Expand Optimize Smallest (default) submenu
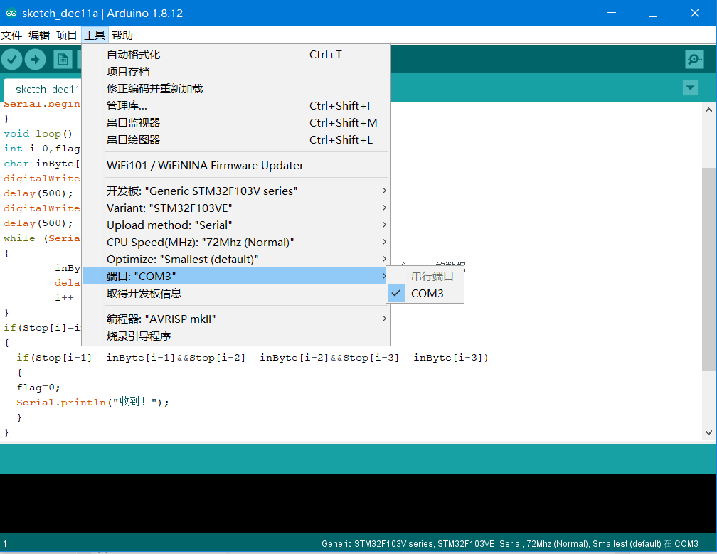Image resolution: width=717 pixels, height=554 pixels. [235, 259]
